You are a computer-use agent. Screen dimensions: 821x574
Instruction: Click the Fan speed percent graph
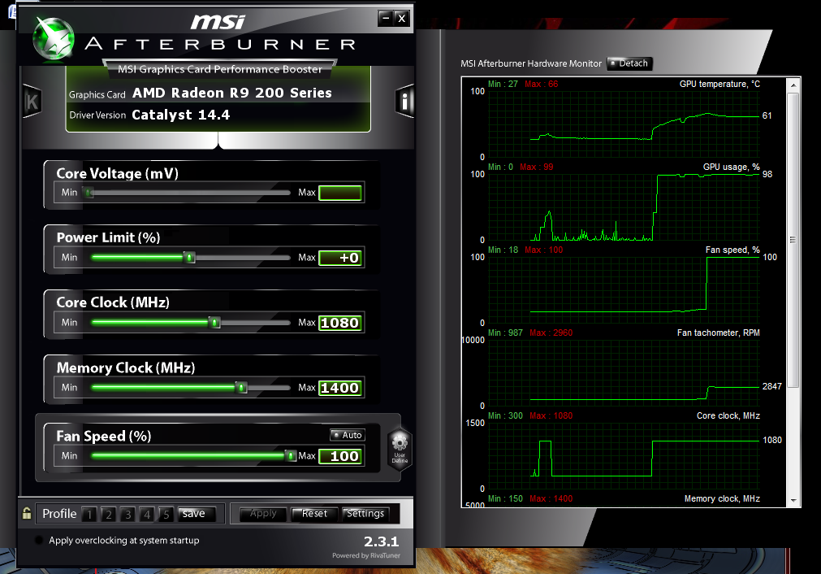pos(624,290)
